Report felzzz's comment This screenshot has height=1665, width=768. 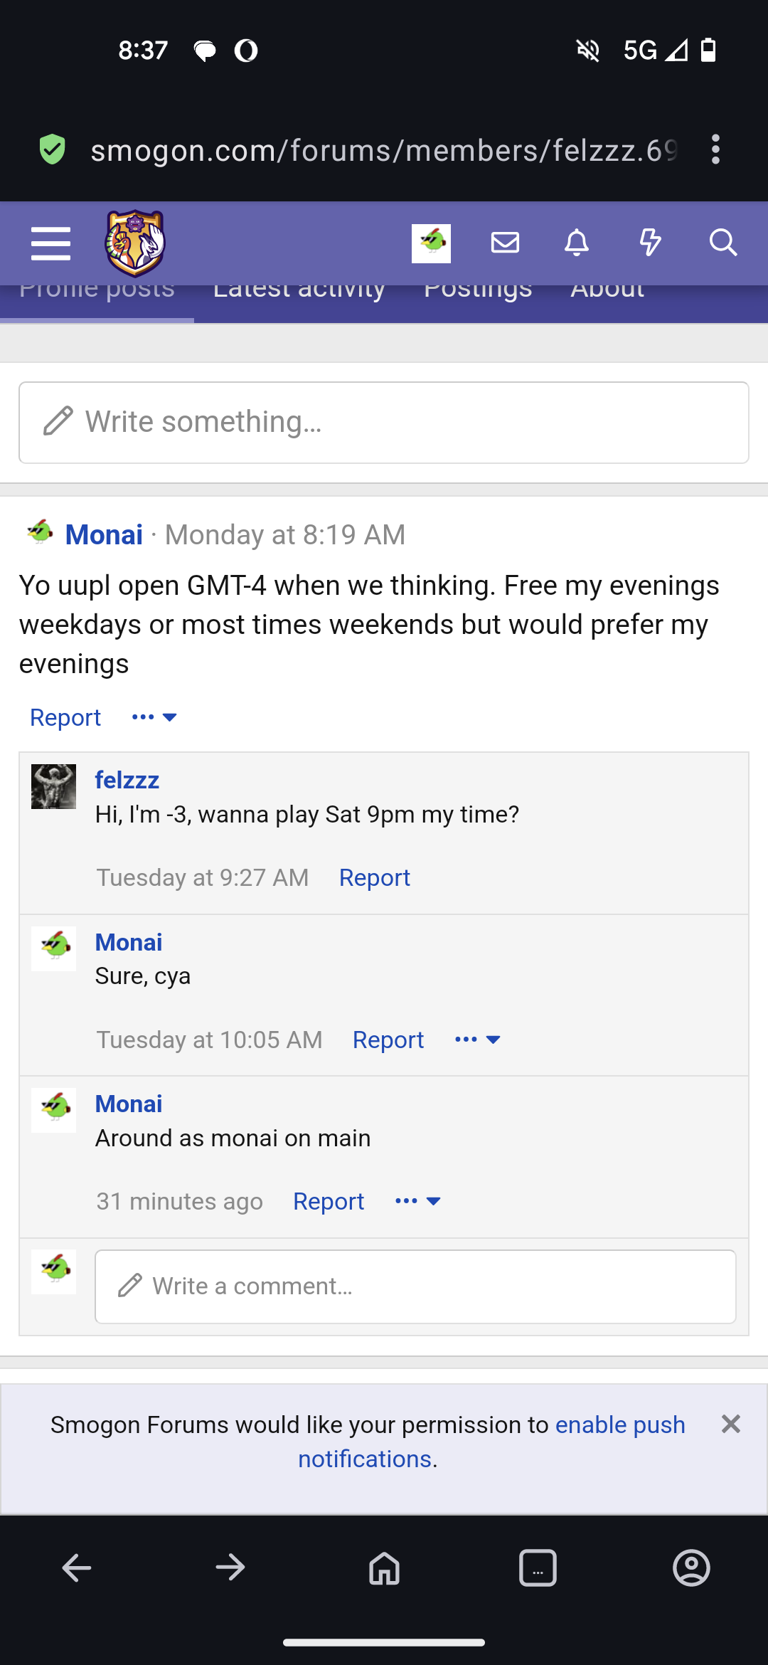(375, 878)
